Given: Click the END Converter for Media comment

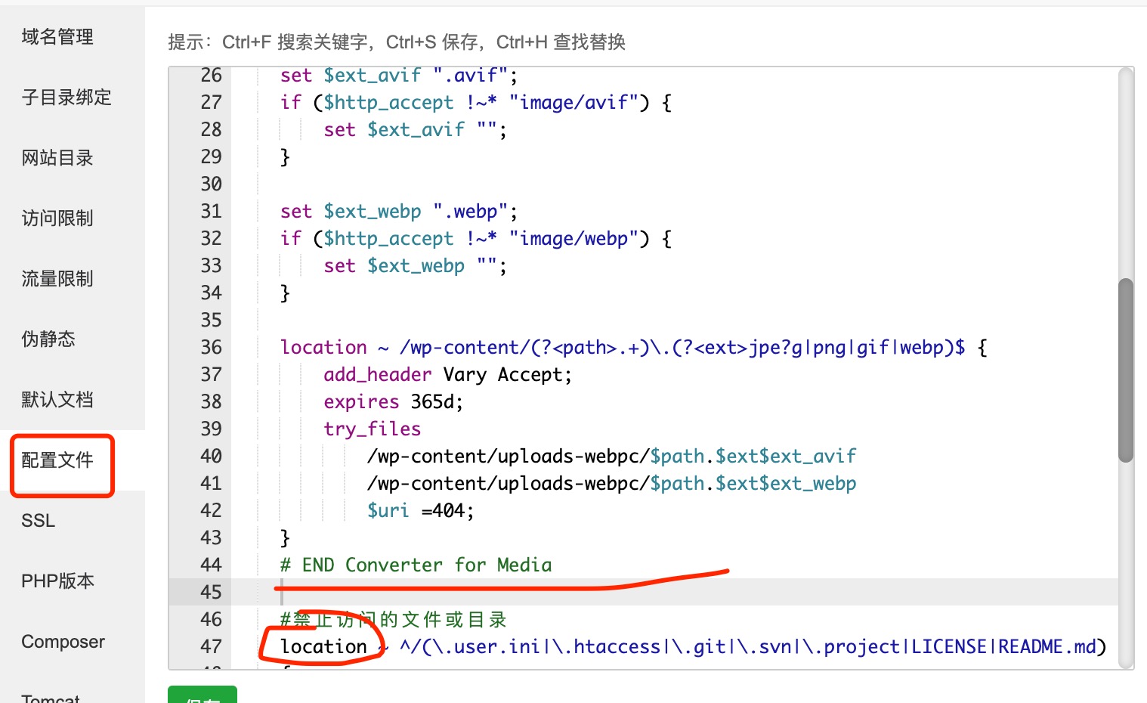Looking at the screenshot, I should tap(415, 565).
